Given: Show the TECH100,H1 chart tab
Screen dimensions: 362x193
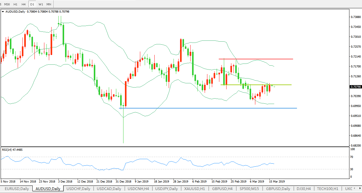Looking at the screenshot, I should pyautogui.click(x=328, y=189).
